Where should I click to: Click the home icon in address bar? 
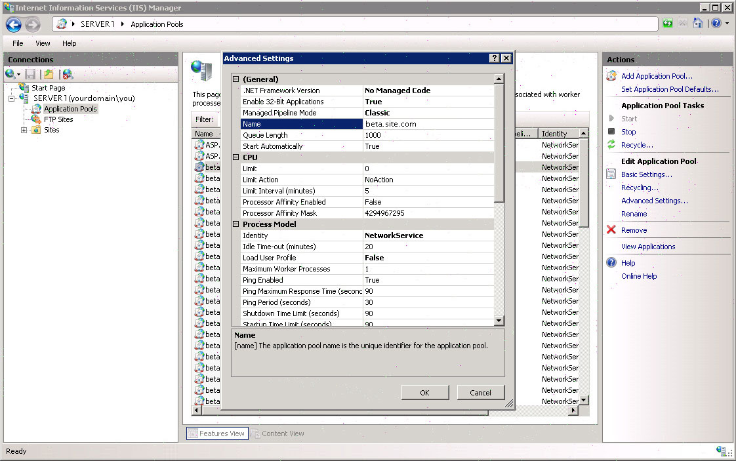(x=698, y=23)
